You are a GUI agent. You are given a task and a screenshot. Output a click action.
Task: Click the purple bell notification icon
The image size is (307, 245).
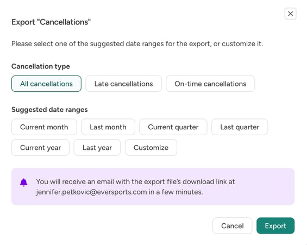click(24, 183)
